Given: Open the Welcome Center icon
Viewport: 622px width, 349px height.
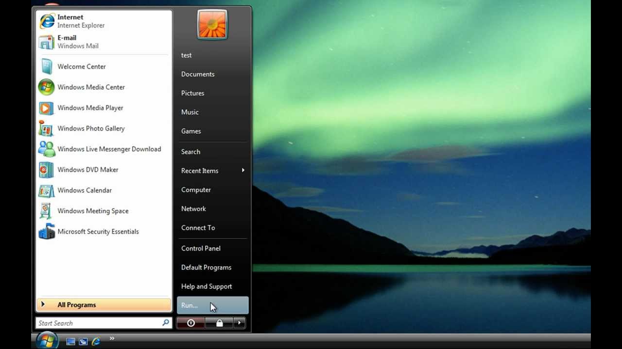Looking at the screenshot, I should click(x=47, y=66).
